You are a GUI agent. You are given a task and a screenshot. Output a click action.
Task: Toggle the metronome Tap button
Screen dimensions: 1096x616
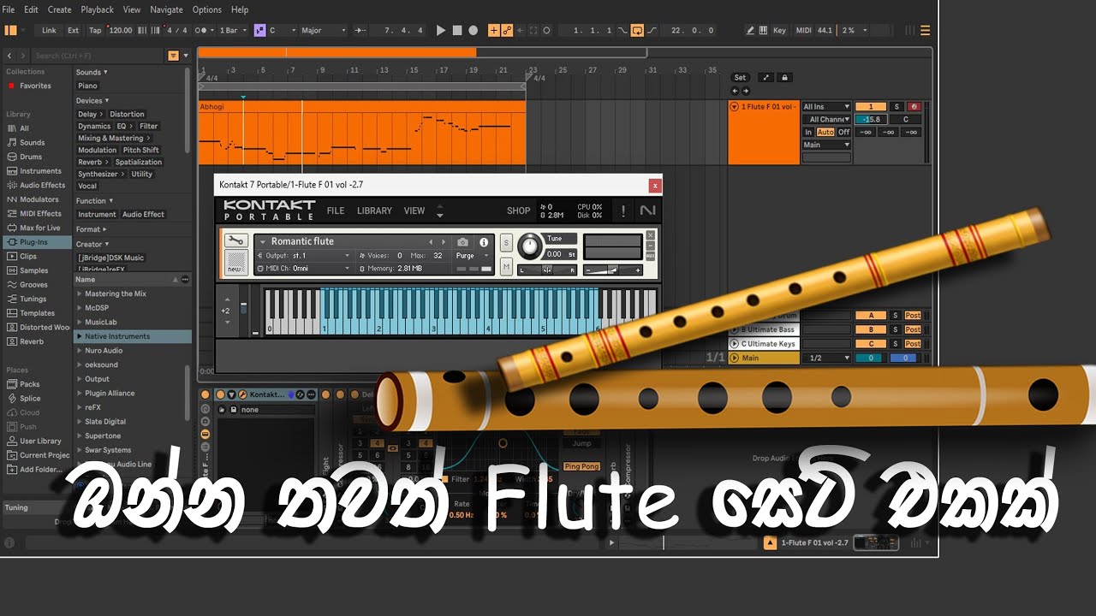tap(95, 30)
